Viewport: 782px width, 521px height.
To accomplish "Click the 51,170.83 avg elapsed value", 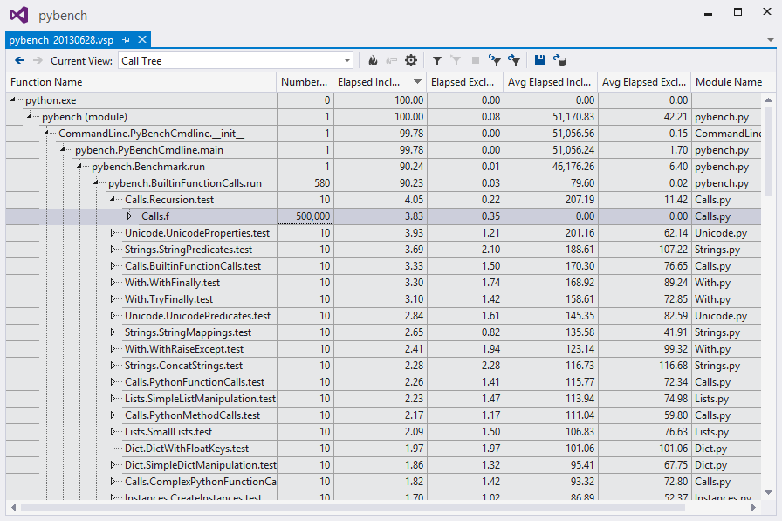I will tap(573, 117).
